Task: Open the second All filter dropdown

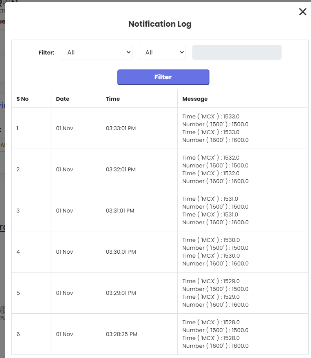Action: click(x=162, y=52)
